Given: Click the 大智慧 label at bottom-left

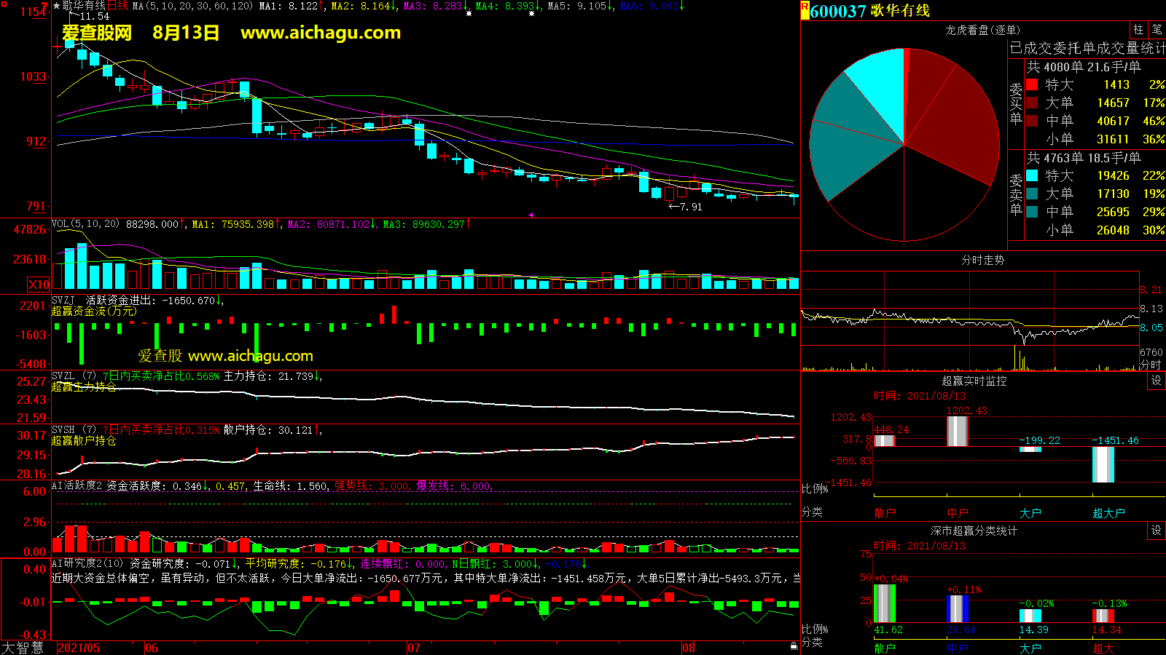Looking at the screenshot, I should click(23, 647).
